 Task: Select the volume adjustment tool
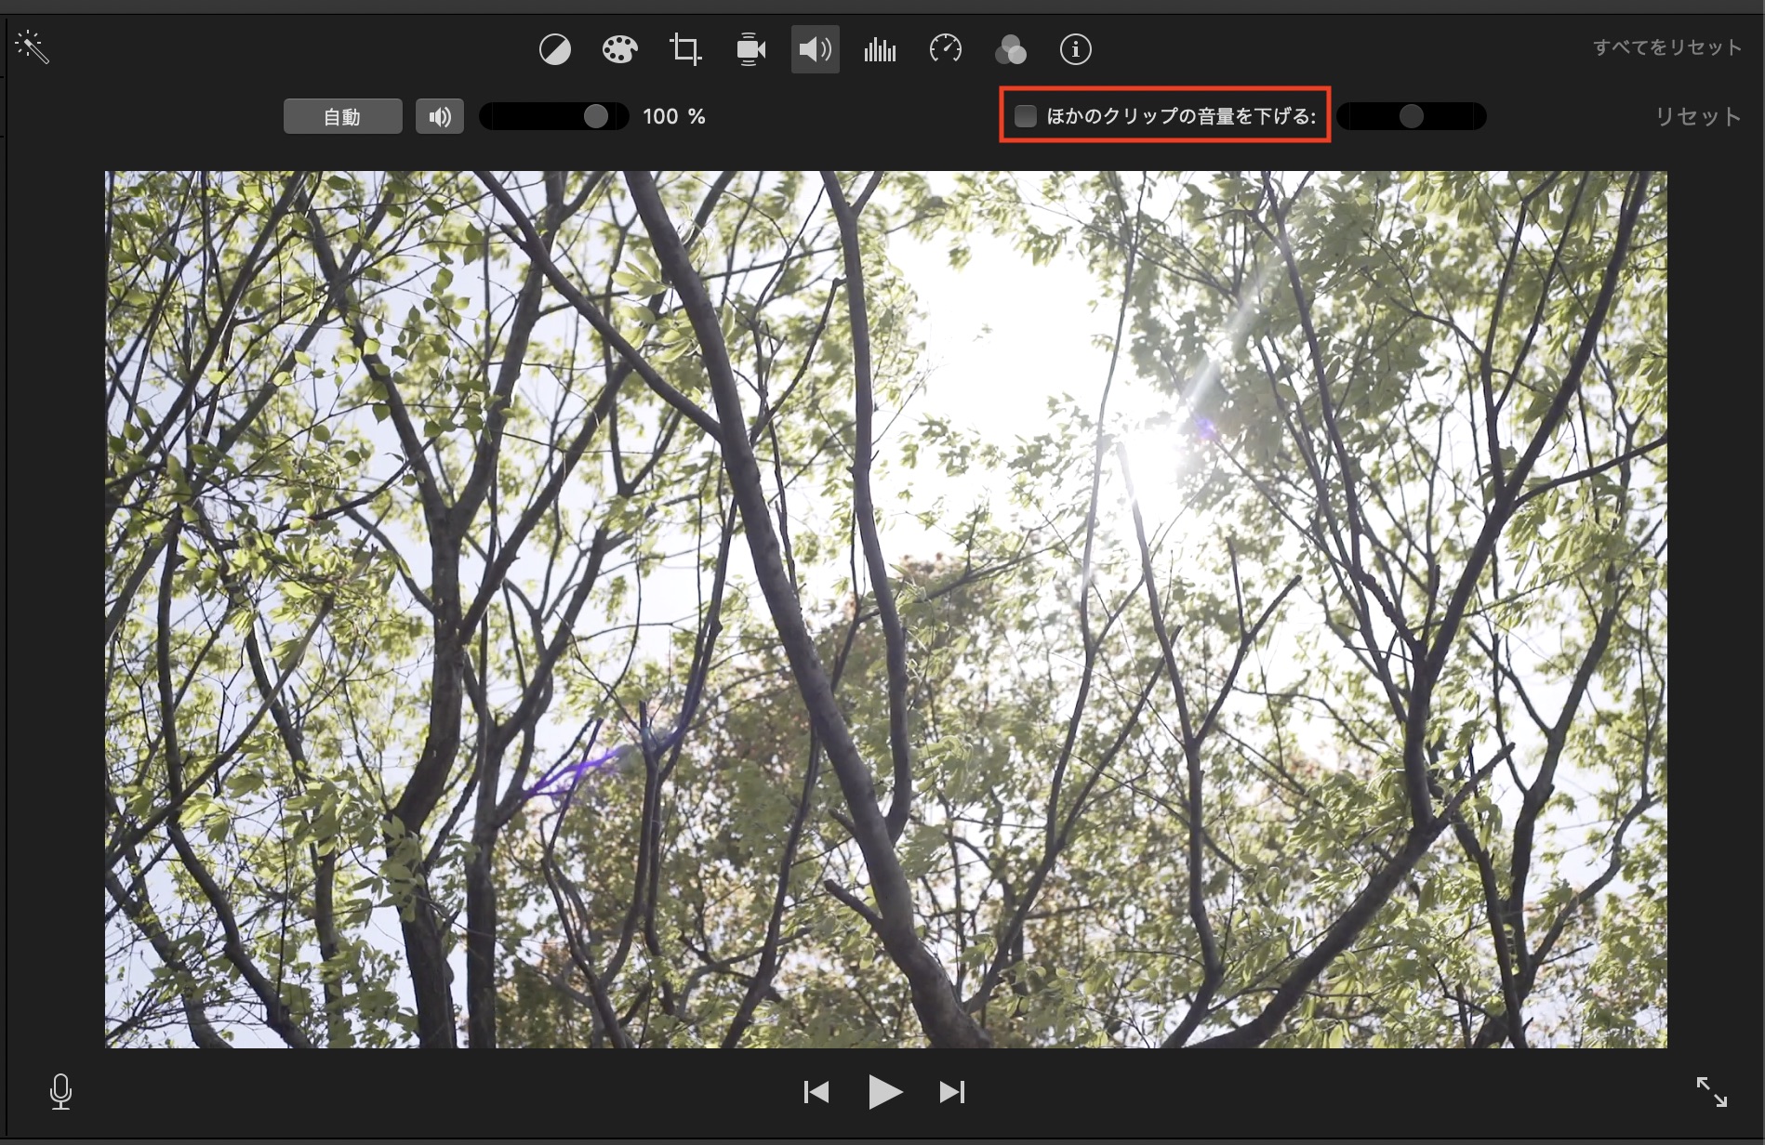click(x=816, y=49)
